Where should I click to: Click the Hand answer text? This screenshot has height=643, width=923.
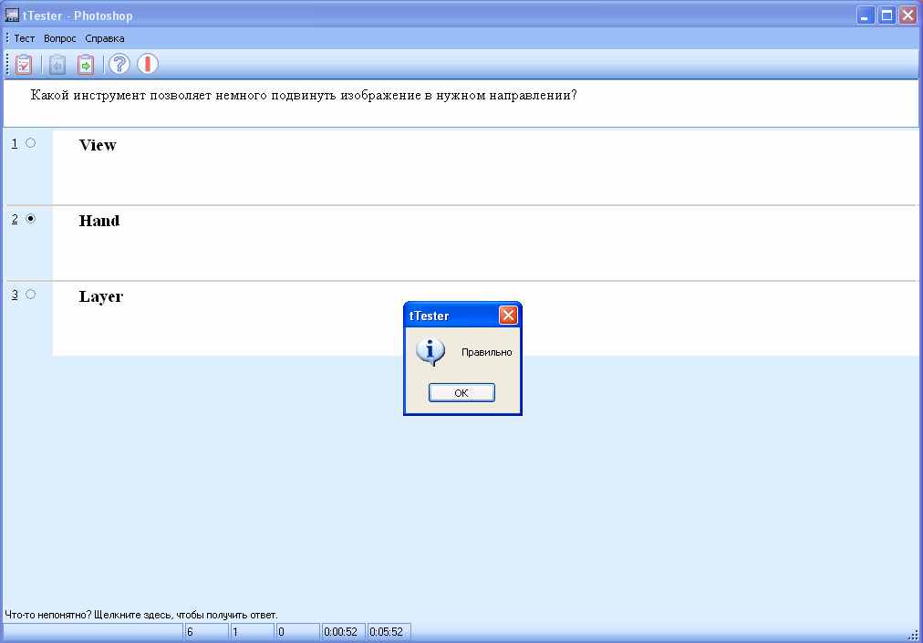point(99,220)
